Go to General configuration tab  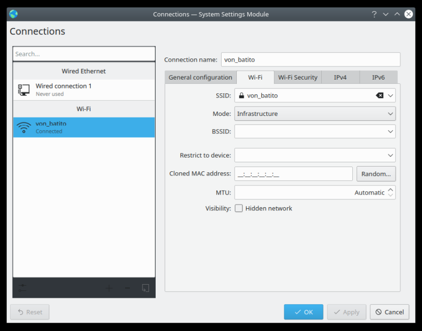coord(200,77)
